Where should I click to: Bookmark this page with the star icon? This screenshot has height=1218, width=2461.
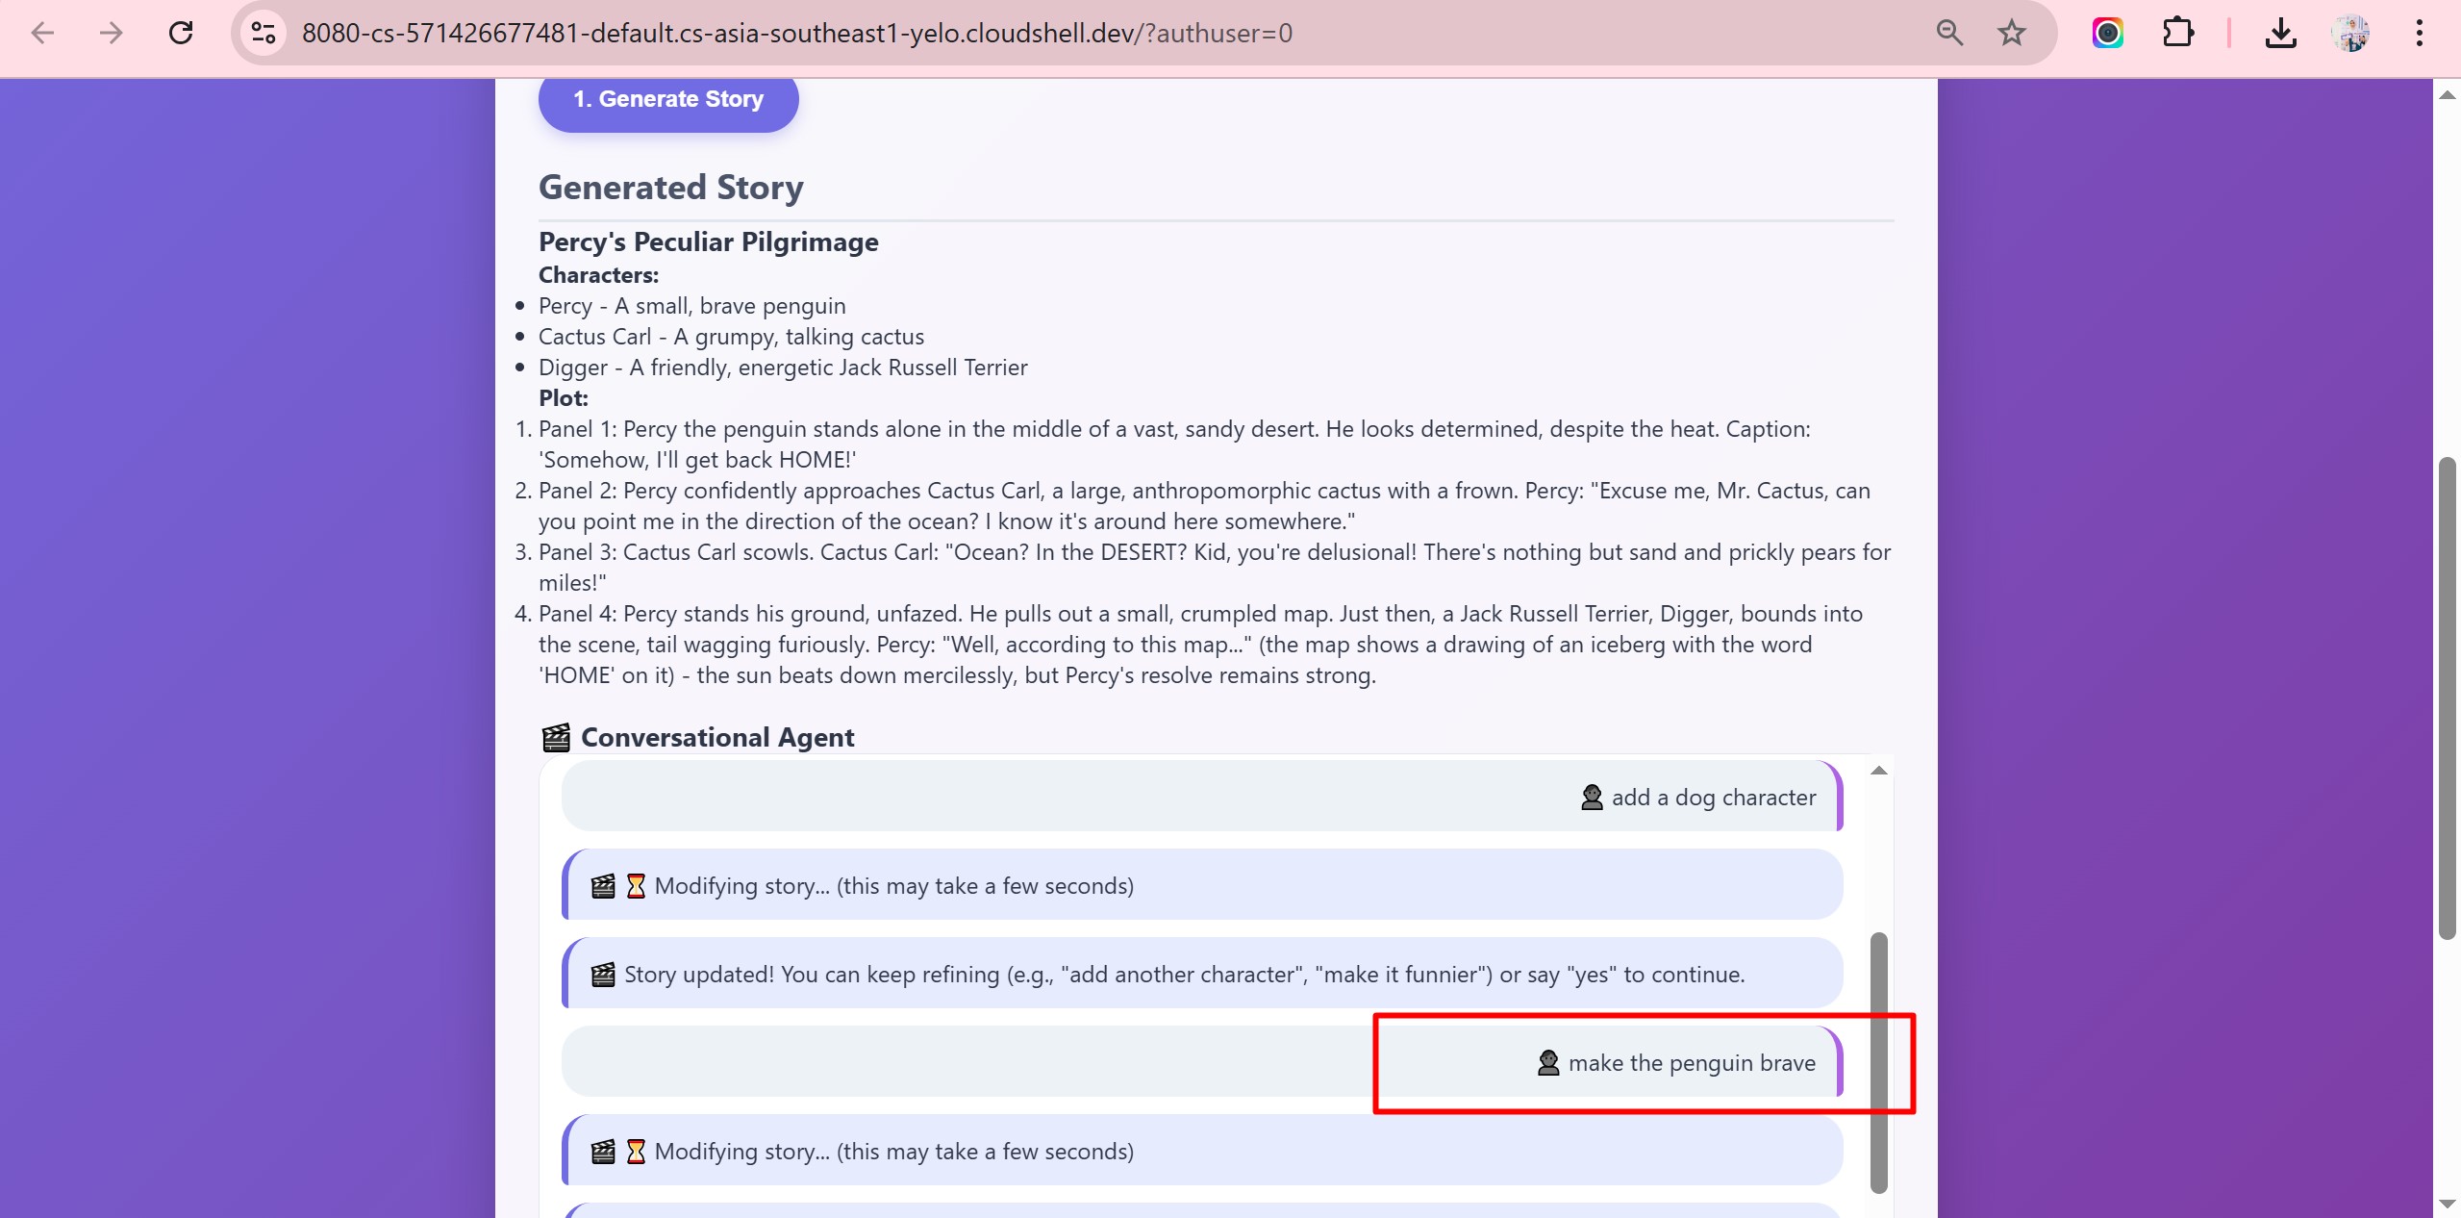coord(2011,34)
